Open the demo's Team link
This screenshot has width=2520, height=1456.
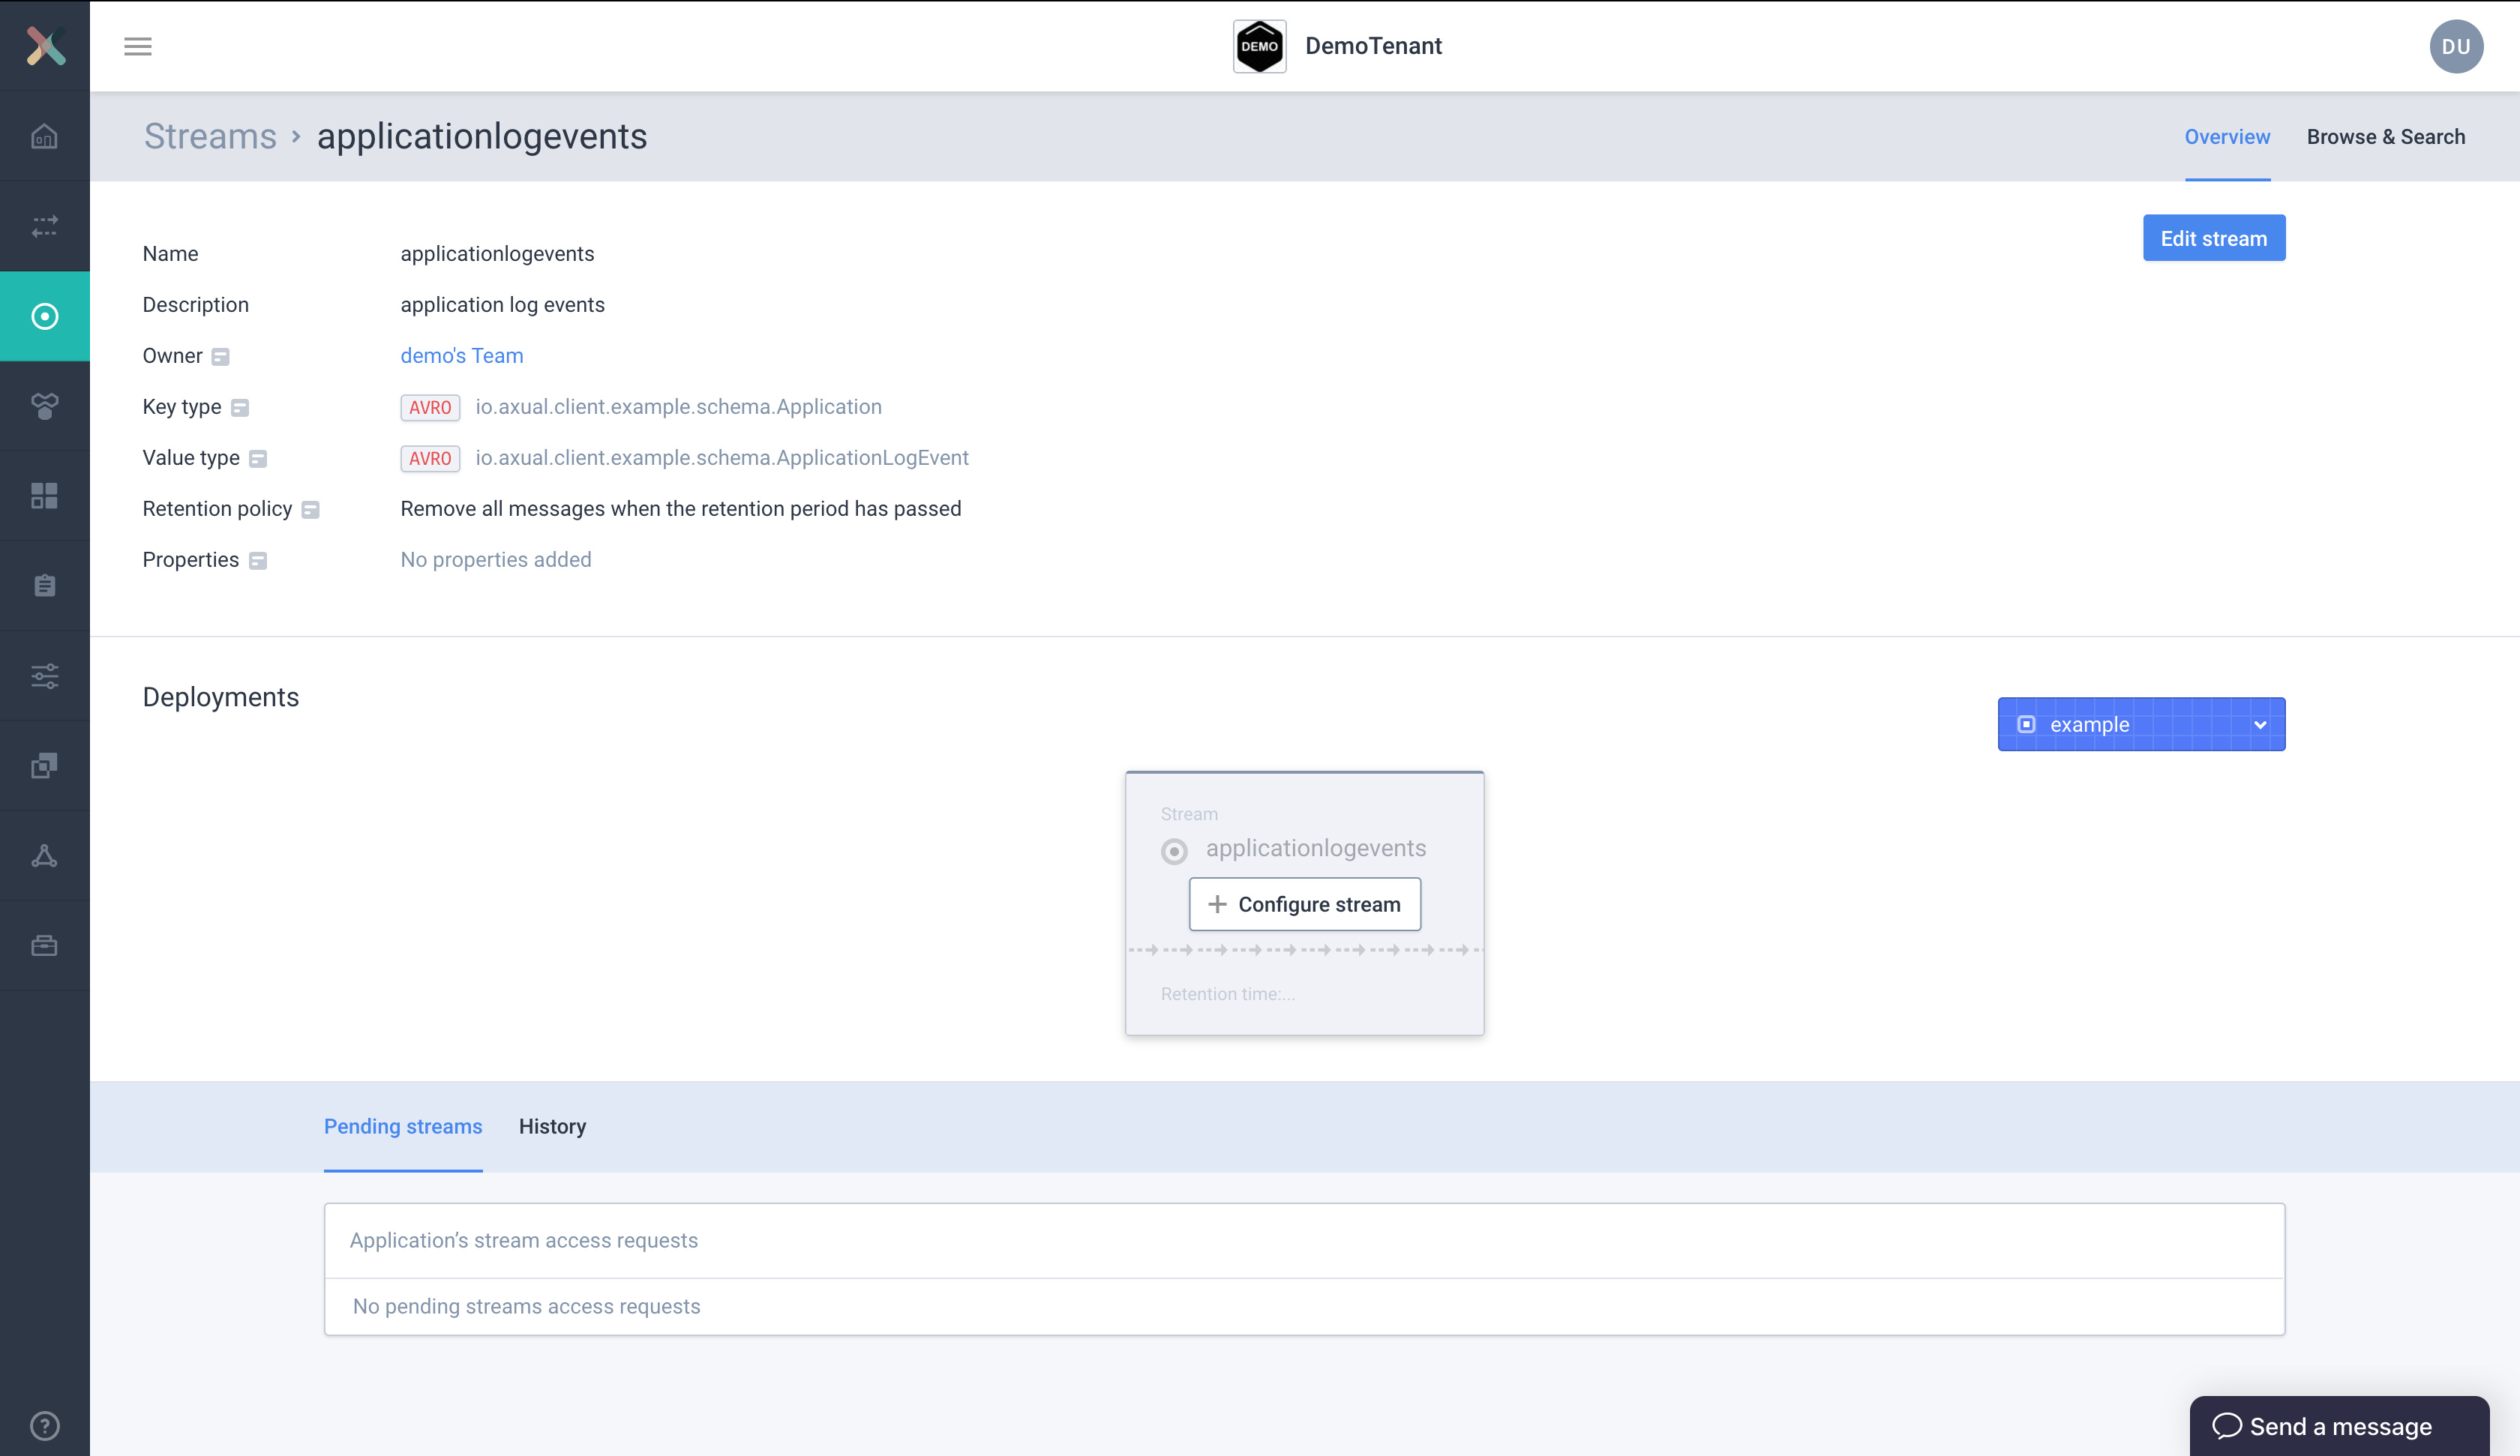click(x=462, y=356)
